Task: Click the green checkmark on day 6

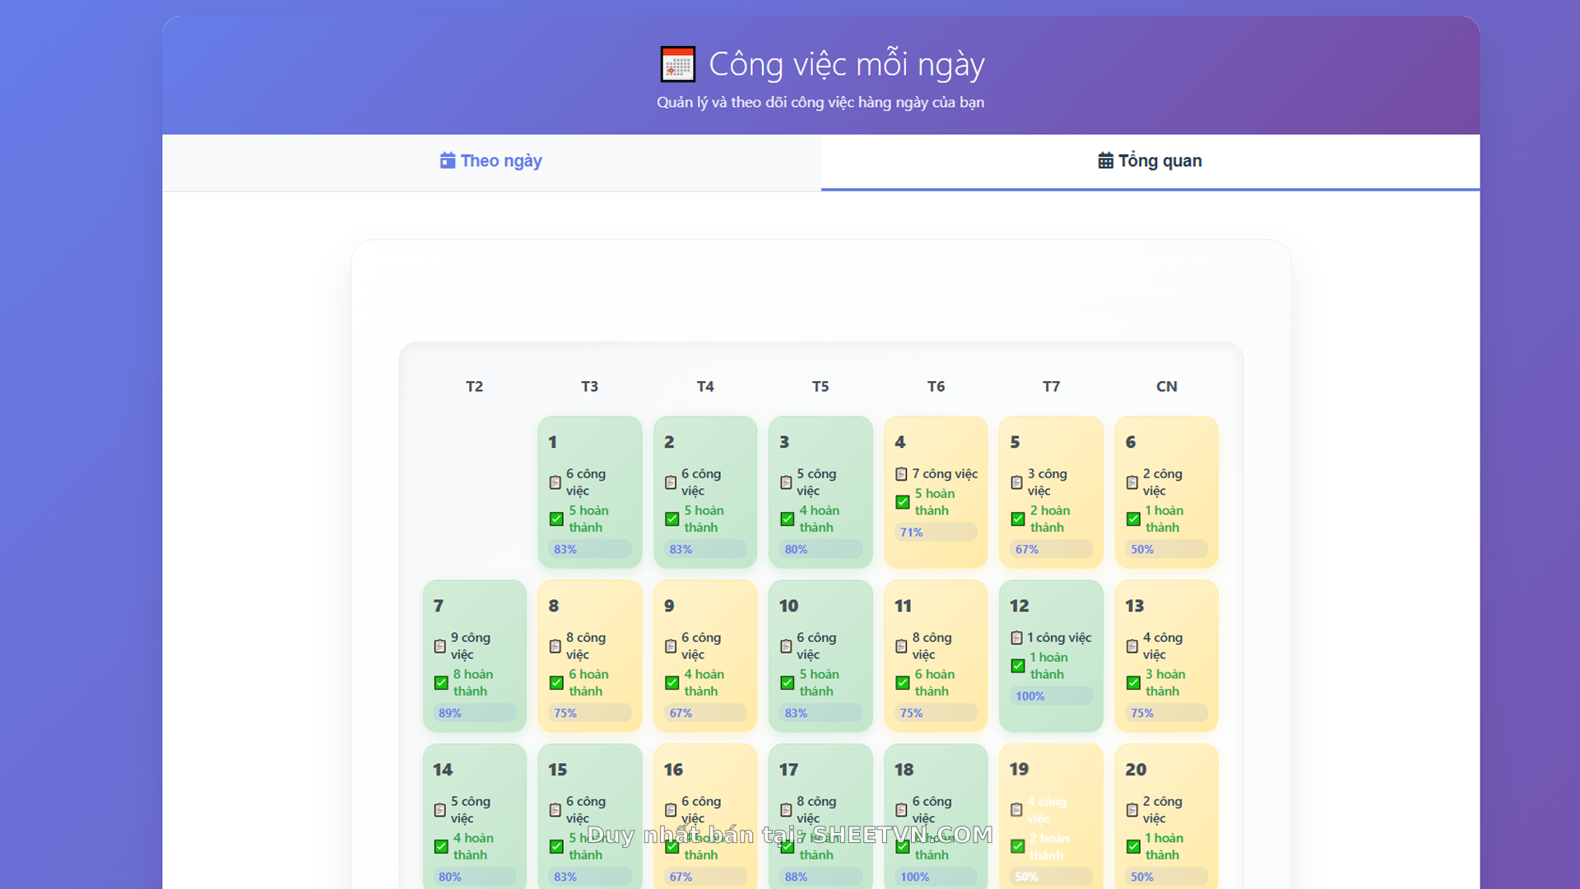Action: [1133, 519]
